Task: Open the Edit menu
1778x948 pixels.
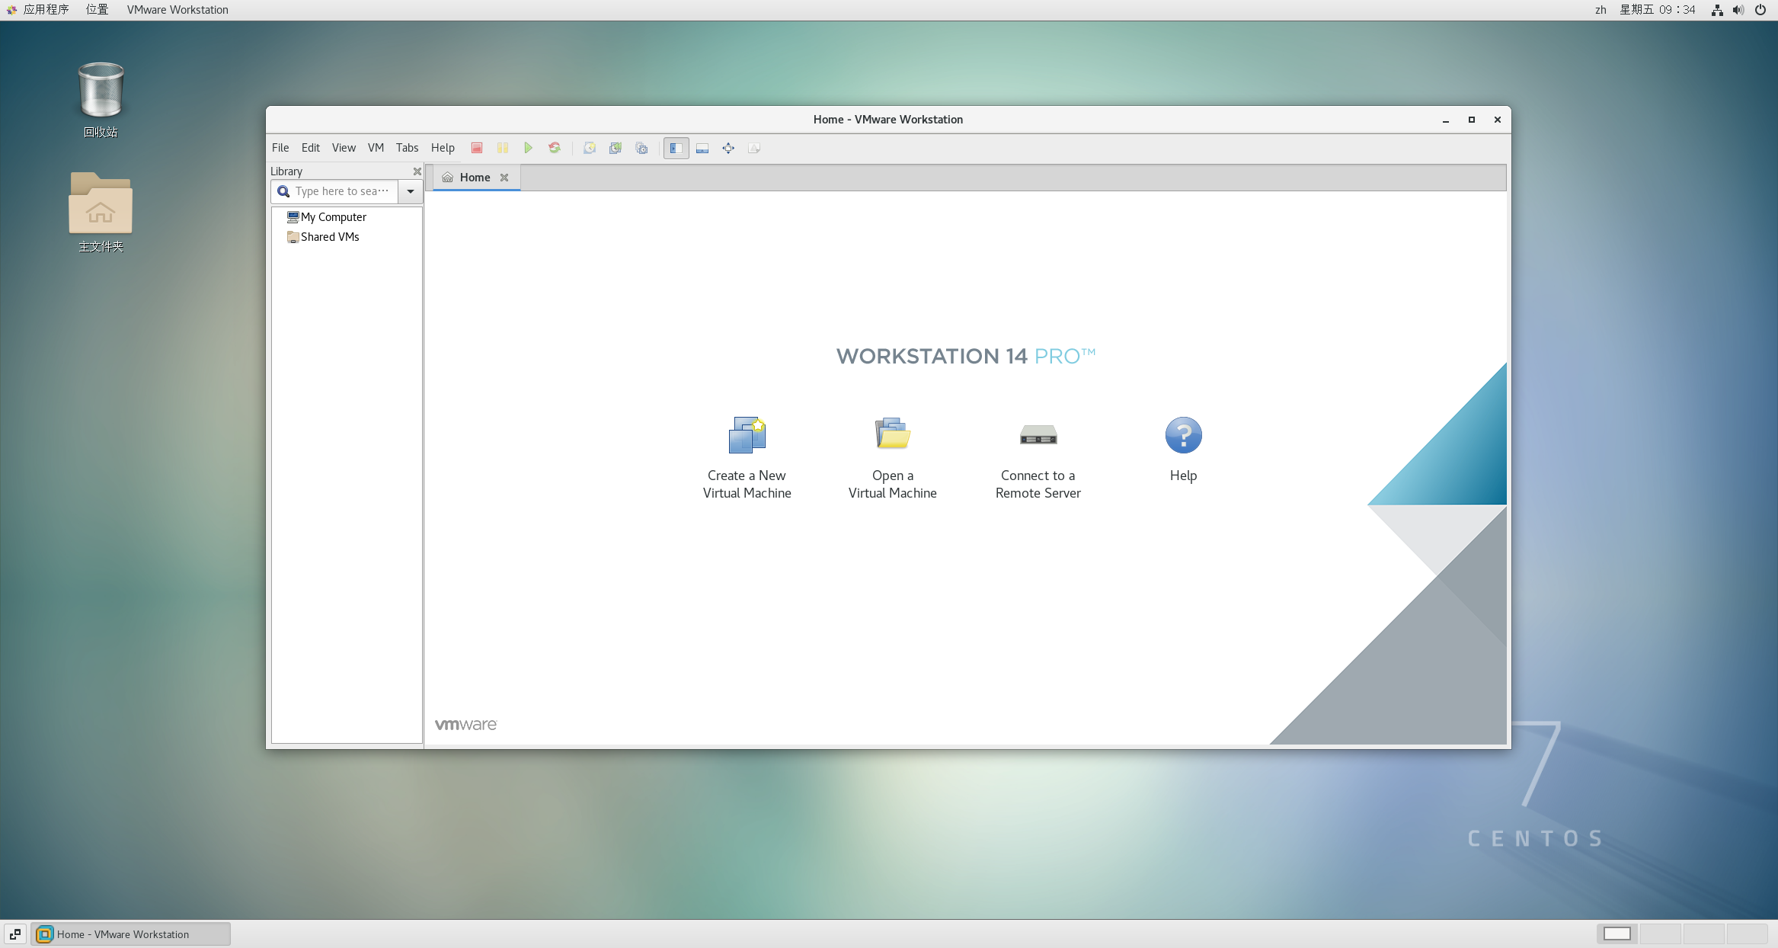Action: [311, 148]
